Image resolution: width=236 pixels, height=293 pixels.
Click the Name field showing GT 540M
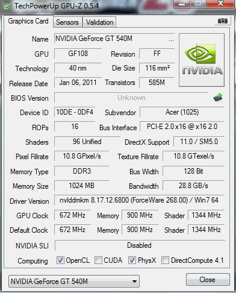tap(114, 39)
